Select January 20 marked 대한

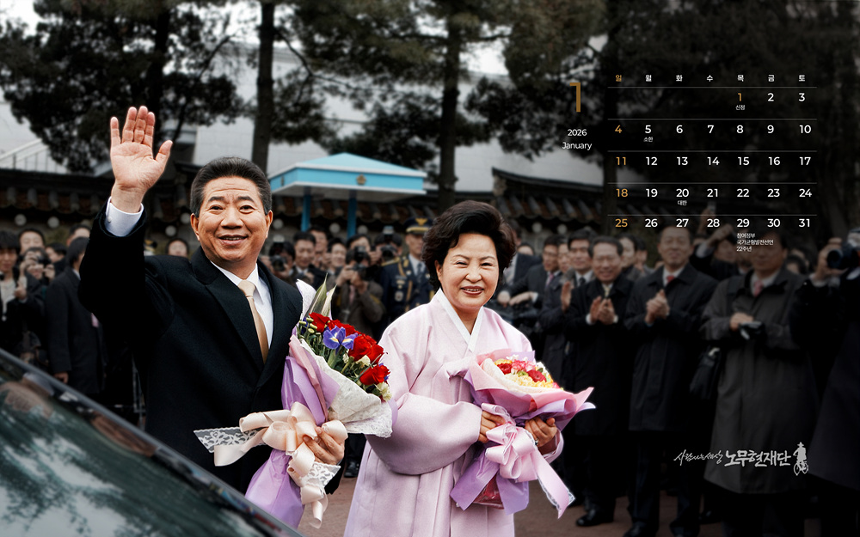pos(682,193)
